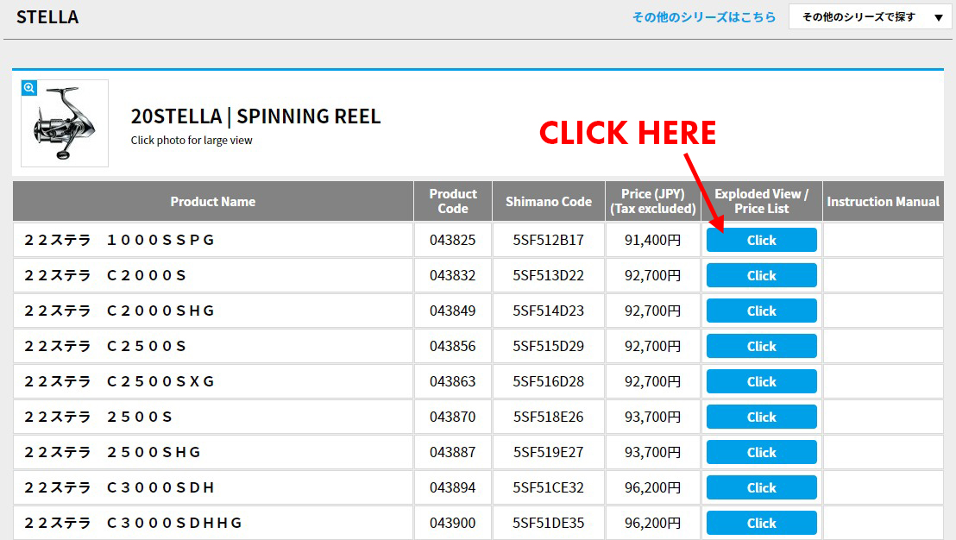
Task: Click the Shimano Code column header
Action: point(548,201)
